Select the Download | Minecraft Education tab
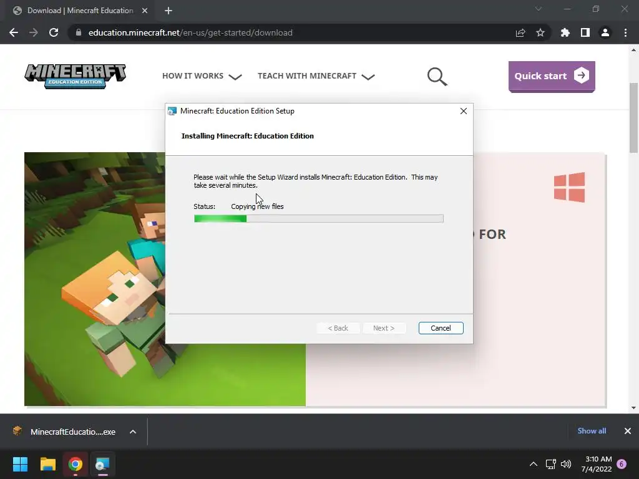Viewport: 639px width, 479px height. [80, 11]
